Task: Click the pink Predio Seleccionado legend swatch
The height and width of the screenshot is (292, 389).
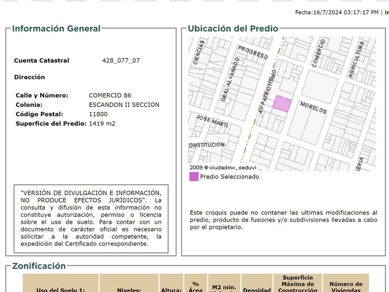Action: (x=194, y=177)
